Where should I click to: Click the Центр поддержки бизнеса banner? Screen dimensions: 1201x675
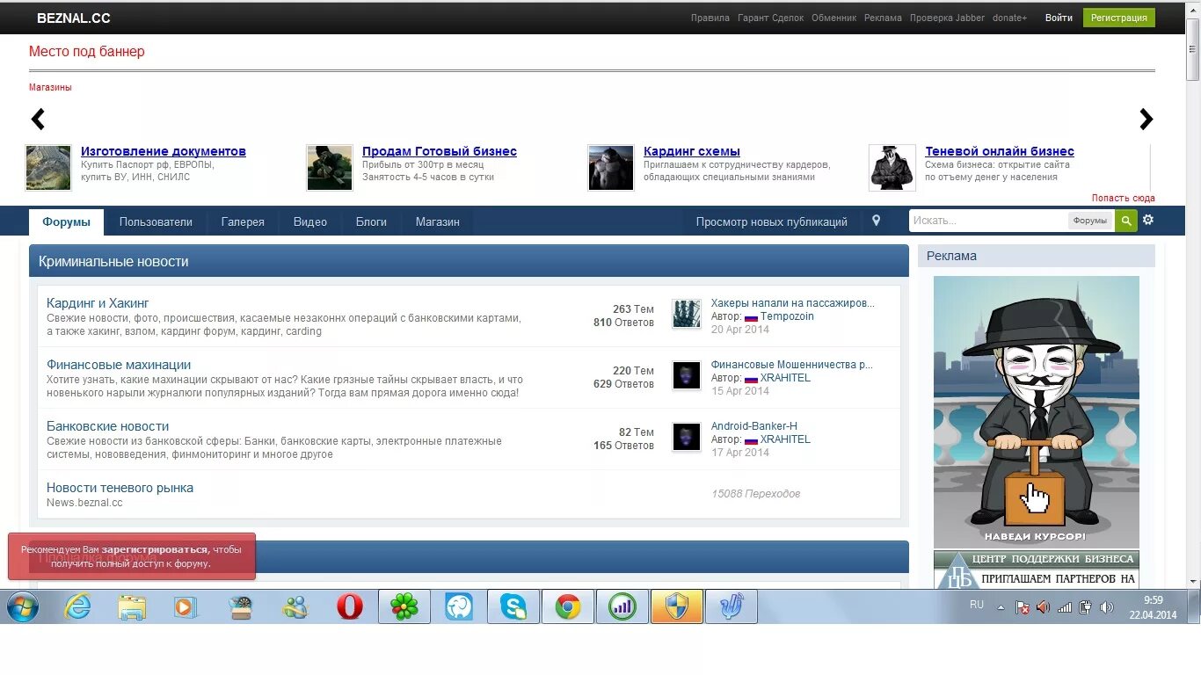click(x=1036, y=569)
